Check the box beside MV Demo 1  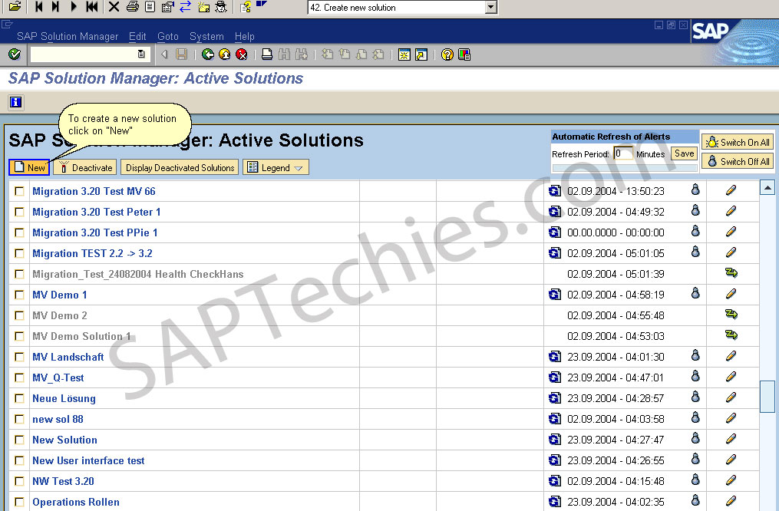point(19,295)
